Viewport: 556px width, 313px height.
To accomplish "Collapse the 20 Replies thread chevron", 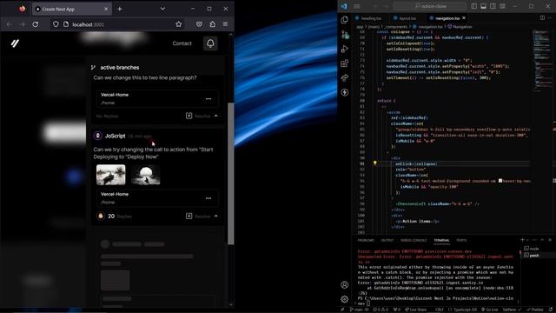I will 216,216.
